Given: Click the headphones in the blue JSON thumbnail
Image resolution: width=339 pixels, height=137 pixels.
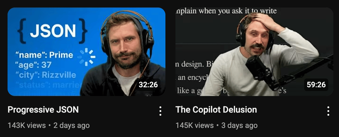Looking at the screenshot, I should coord(127,32).
